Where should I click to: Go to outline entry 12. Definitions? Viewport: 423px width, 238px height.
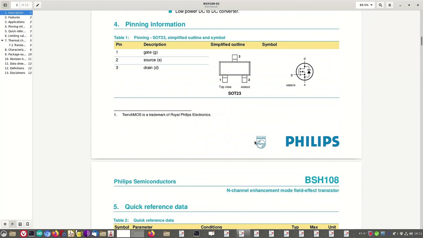tap(16, 68)
